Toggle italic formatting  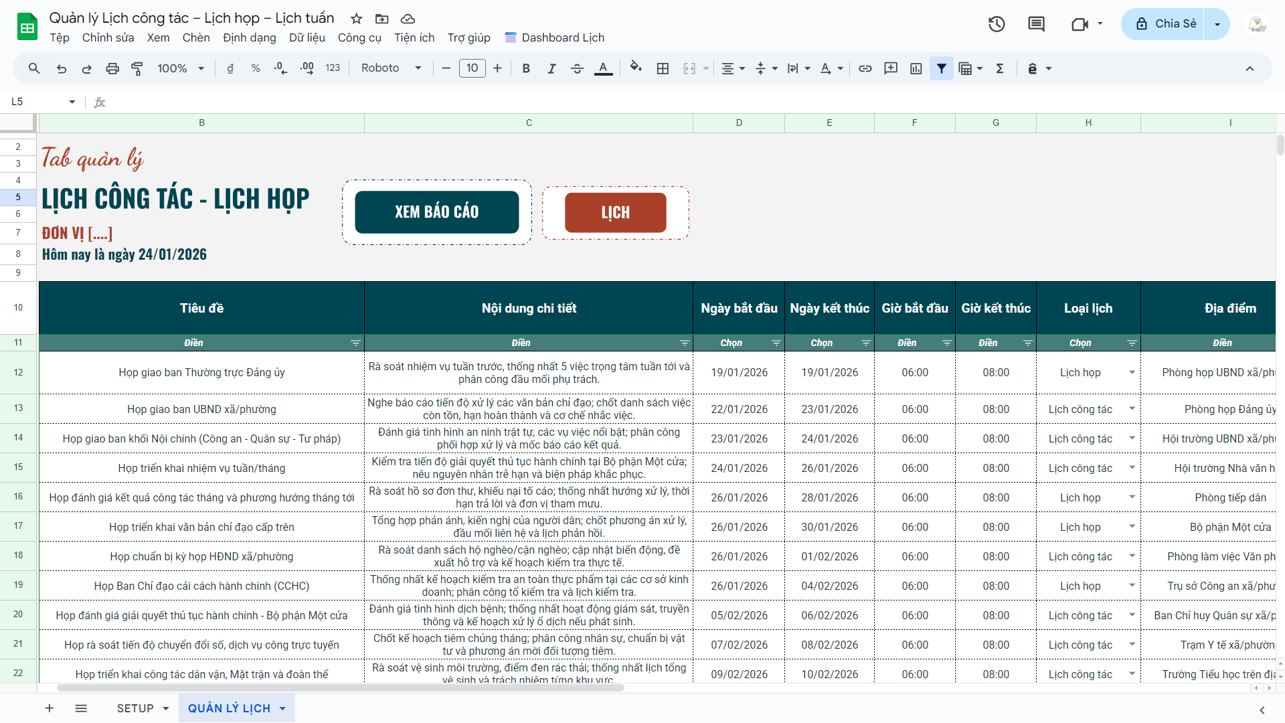pos(551,68)
